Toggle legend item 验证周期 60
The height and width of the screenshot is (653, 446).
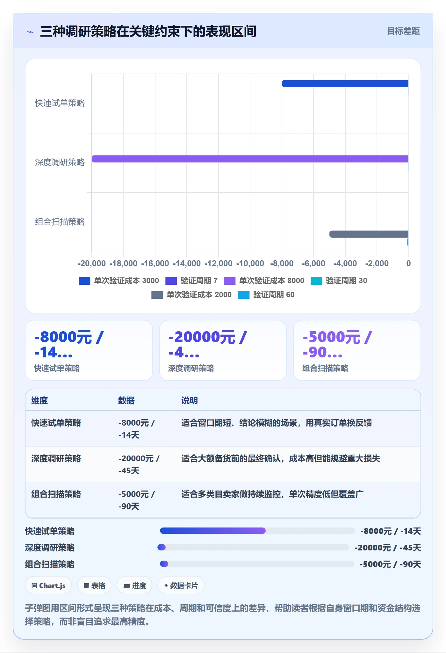coord(266,295)
